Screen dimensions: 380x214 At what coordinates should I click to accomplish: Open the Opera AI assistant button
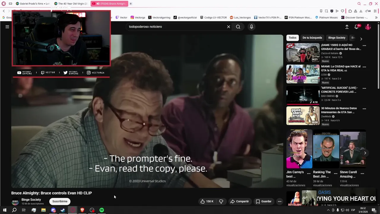click(368, 11)
